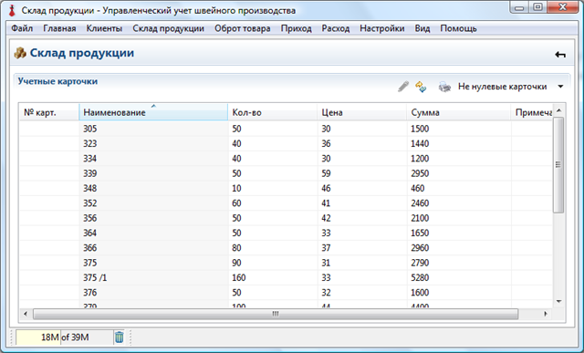Viewport: 584px width, 353px height.
Task: Sort by the Сумма column header
Action: (x=458, y=112)
